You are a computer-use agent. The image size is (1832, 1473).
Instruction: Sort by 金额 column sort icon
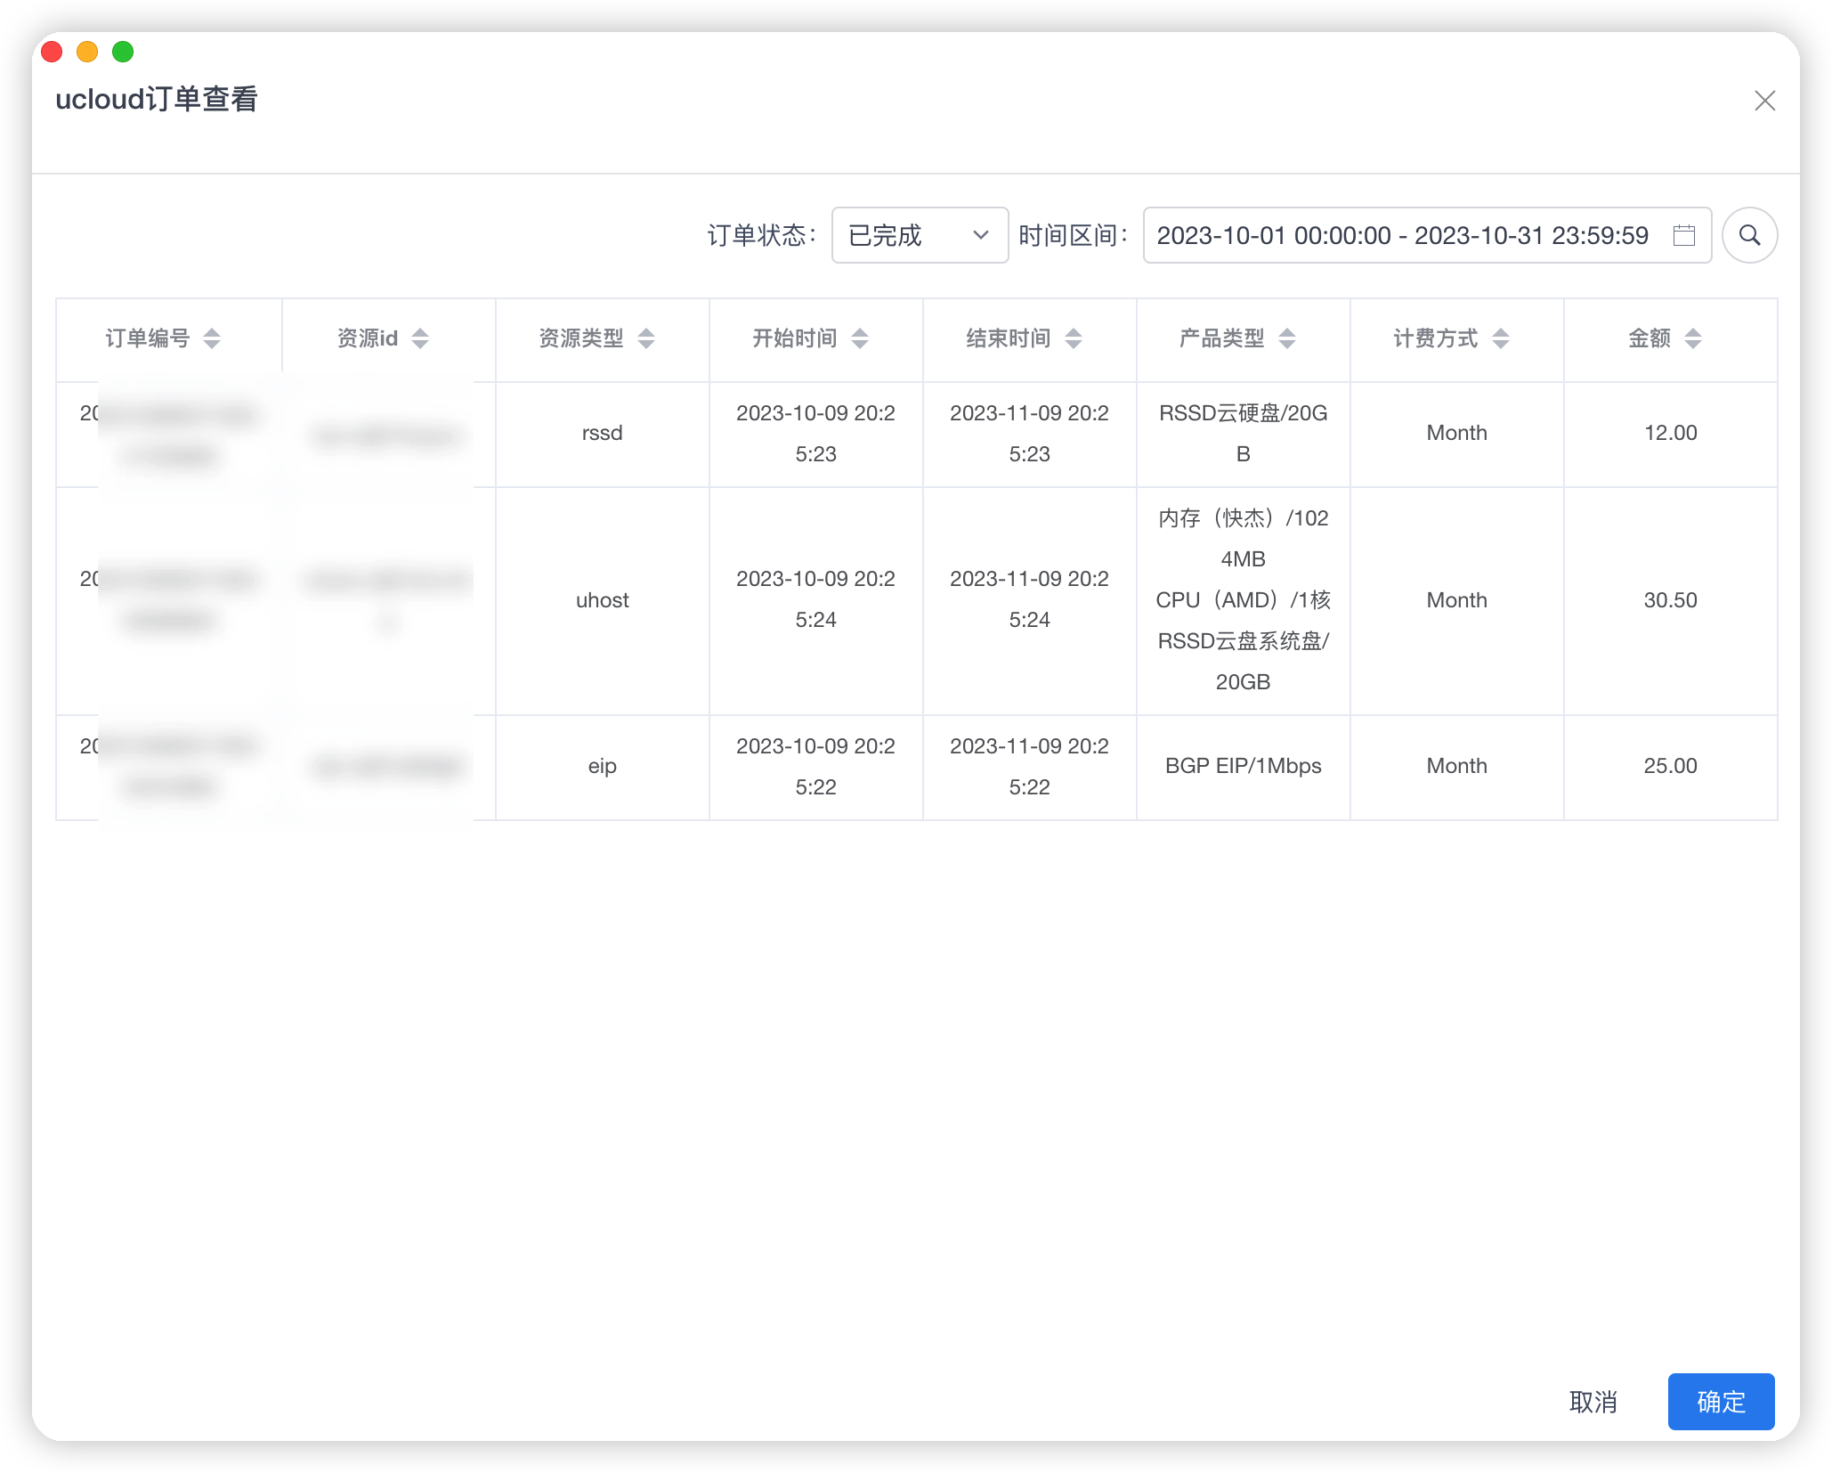click(1693, 338)
